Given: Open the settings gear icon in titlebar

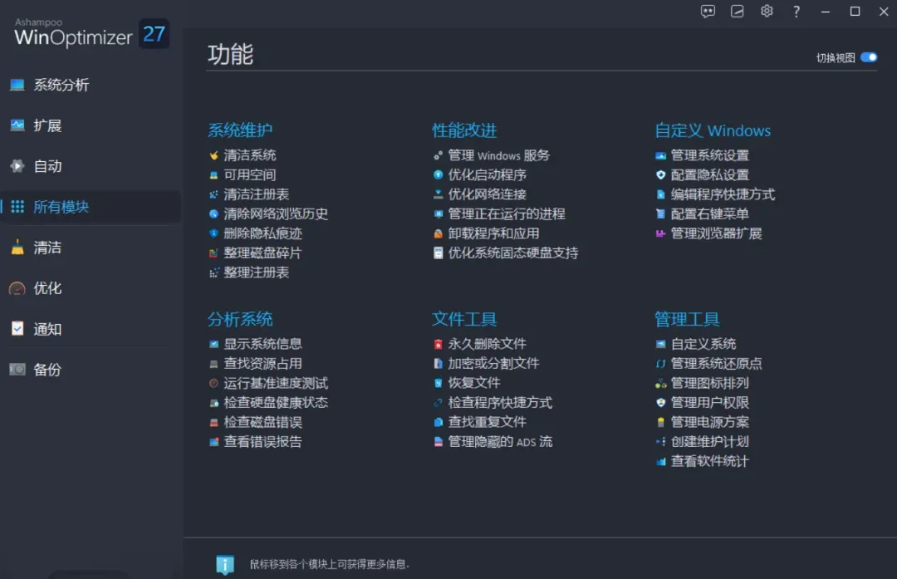Looking at the screenshot, I should point(767,12).
